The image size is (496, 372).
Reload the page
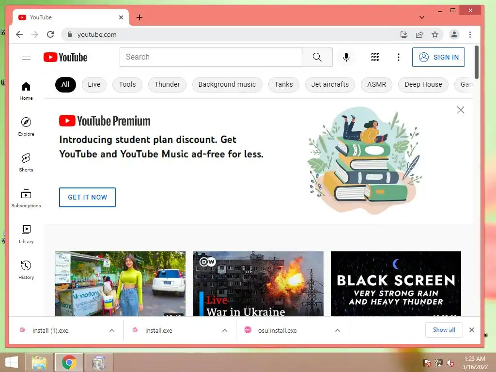pyautogui.click(x=50, y=34)
